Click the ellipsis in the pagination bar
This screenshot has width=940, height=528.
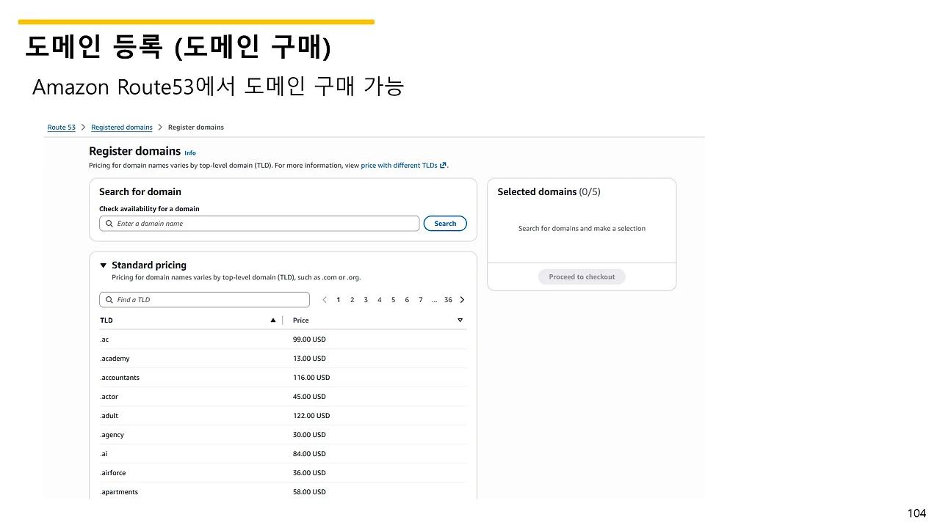click(x=434, y=299)
